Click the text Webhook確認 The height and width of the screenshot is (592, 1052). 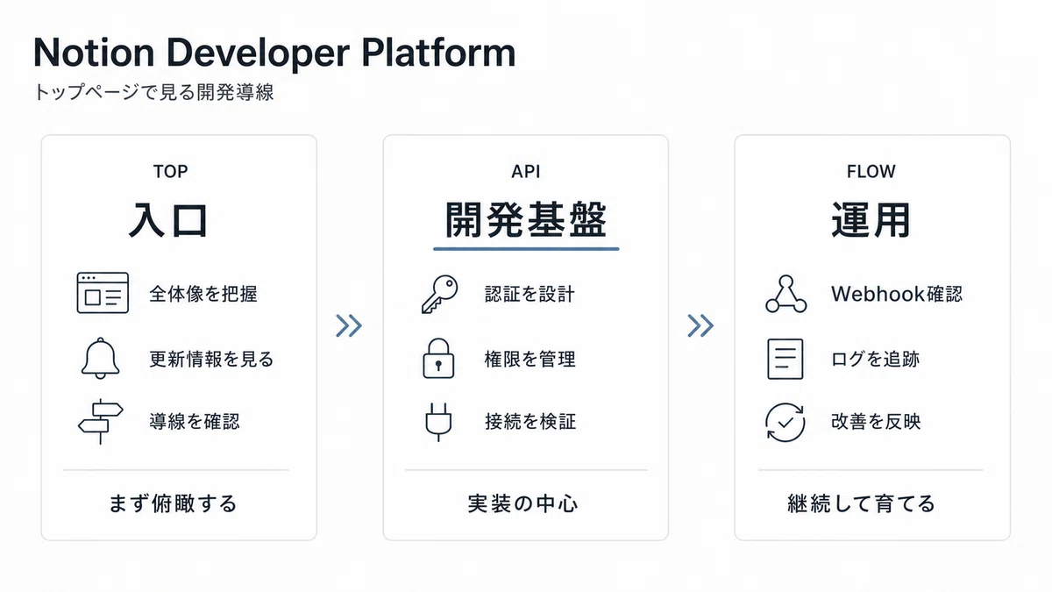pos(897,294)
